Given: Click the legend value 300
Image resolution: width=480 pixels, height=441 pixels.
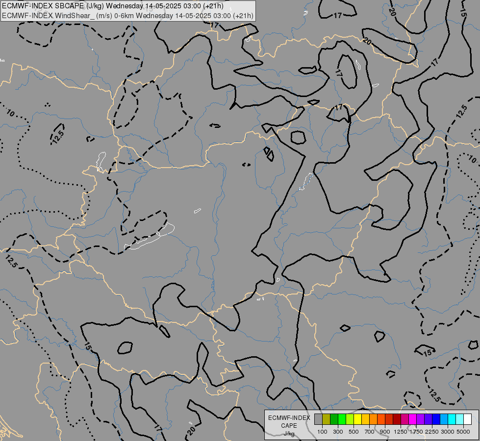Looking at the screenshot, I should pyautogui.click(x=338, y=432).
